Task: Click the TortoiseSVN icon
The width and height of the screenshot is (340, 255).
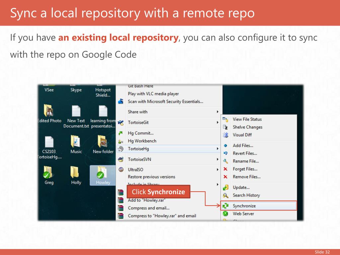Action: tap(121, 159)
